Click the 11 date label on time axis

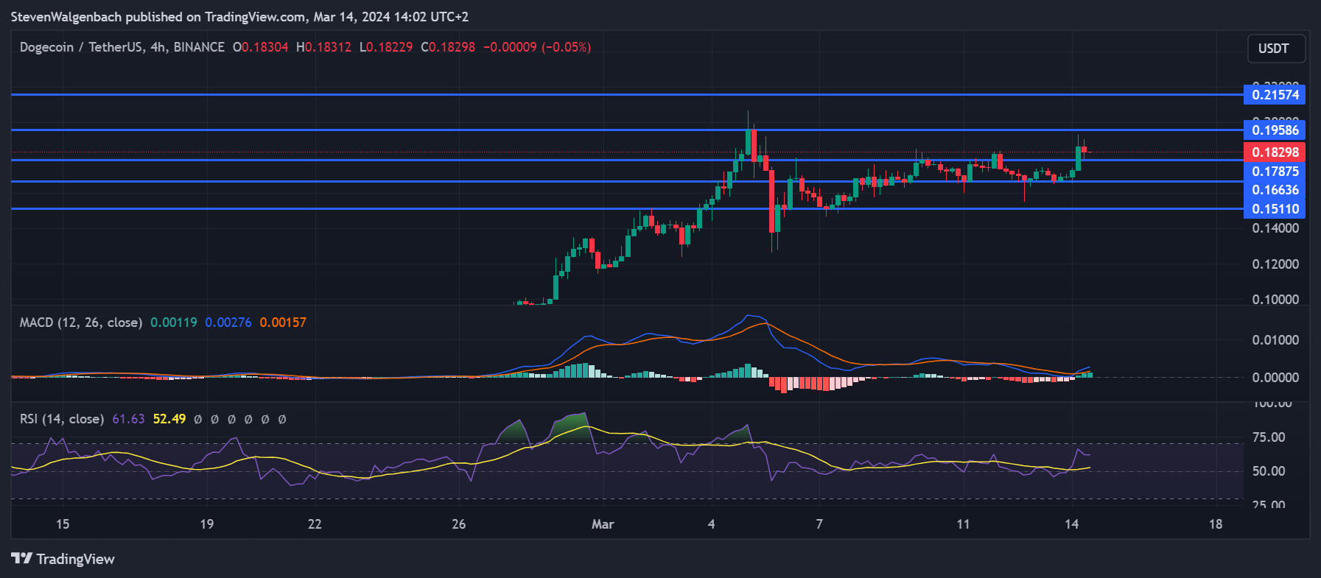[x=963, y=524]
